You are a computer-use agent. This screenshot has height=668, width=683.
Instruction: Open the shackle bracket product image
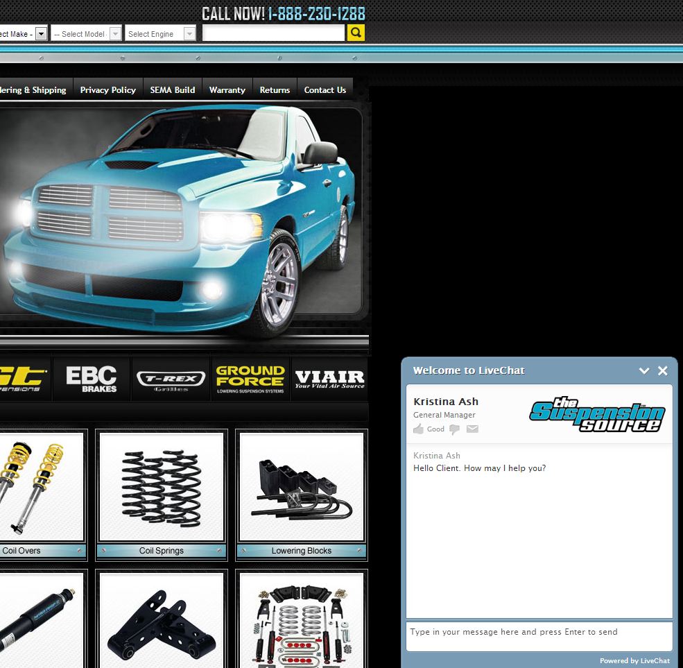click(162, 621)
